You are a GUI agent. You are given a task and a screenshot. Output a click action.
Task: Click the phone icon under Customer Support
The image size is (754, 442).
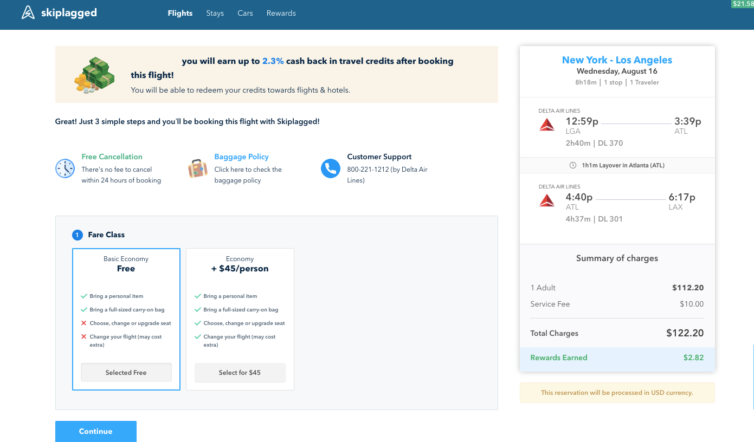click(331, 168)
